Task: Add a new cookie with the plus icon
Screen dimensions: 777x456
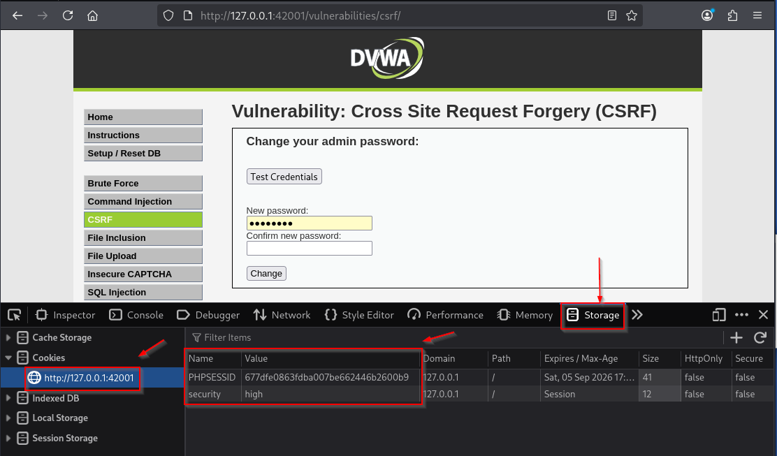Action: point(736,338)
